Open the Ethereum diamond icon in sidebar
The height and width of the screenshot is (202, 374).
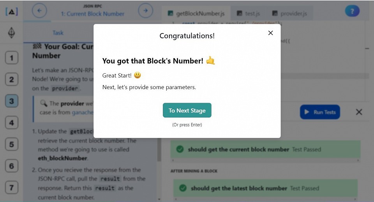[x=11, y=33]
